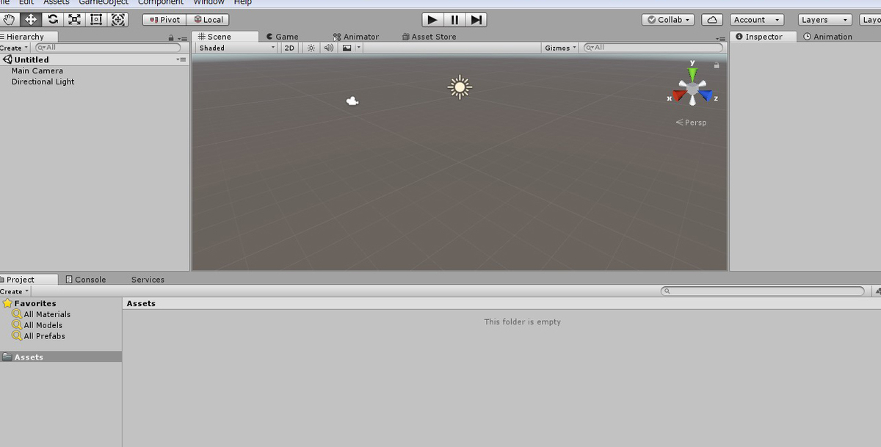The image size is (881, 447).
Task: Toggle scene gizmo rotation lock
Action: 717,65
